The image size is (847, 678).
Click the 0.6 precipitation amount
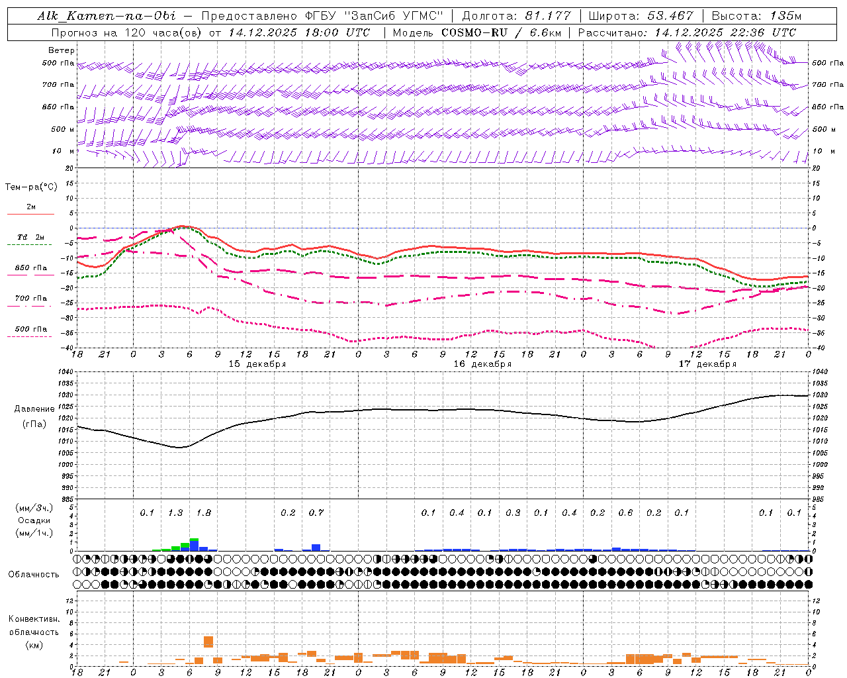point(625,513)
